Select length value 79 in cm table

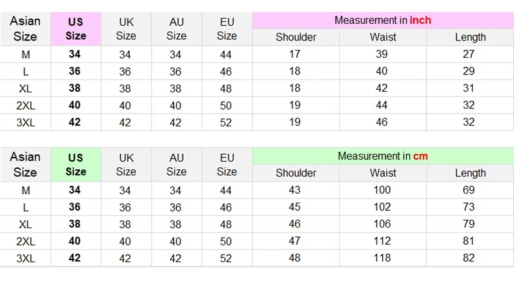point(469,224)
